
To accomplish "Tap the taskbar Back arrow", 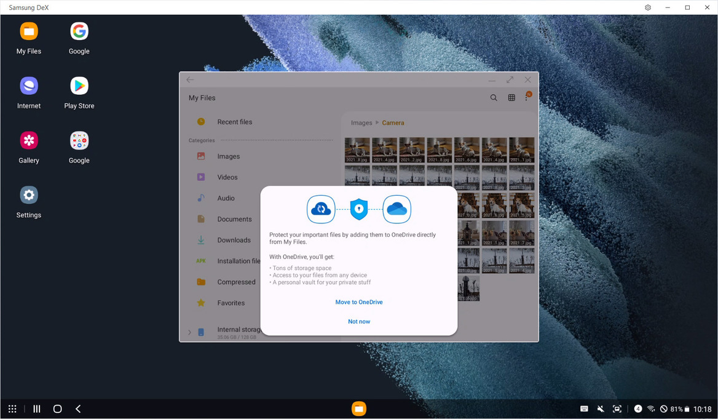I will (78, 409).
